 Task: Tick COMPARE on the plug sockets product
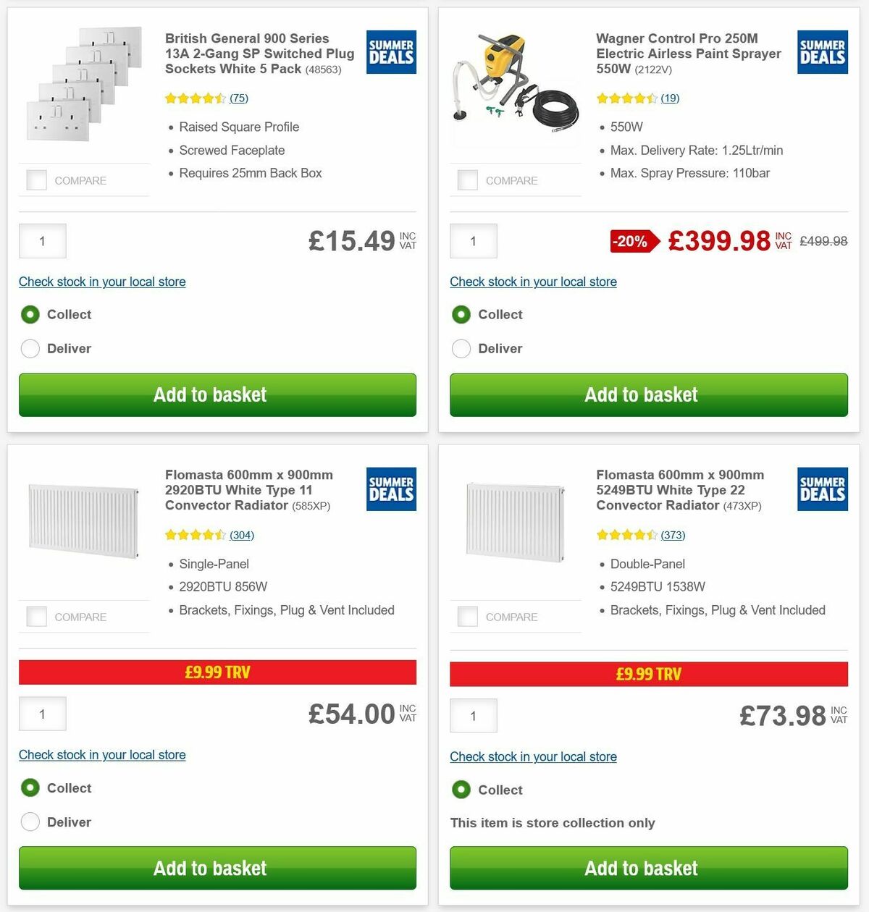click(x=36, y=180)
